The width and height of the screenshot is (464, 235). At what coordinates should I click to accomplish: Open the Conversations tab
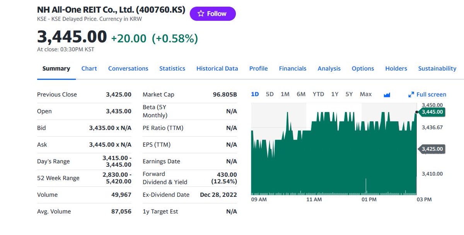click(x=128, y=68)
